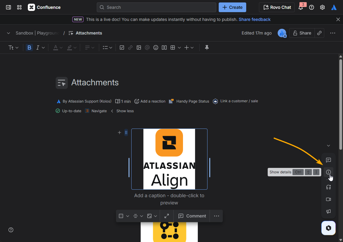Expand table options chevron
343x242 pixels.
pos(179,48)
